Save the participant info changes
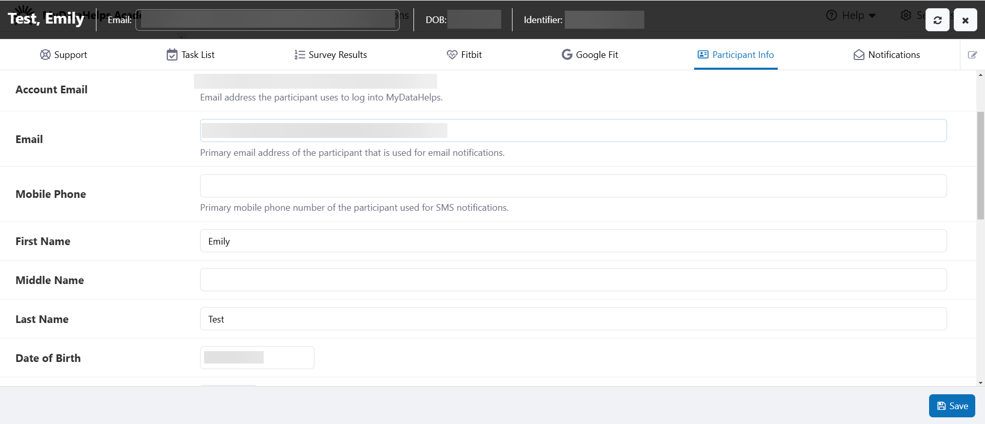The height and width of the screenshot is (424, 985). pos(952,406)
